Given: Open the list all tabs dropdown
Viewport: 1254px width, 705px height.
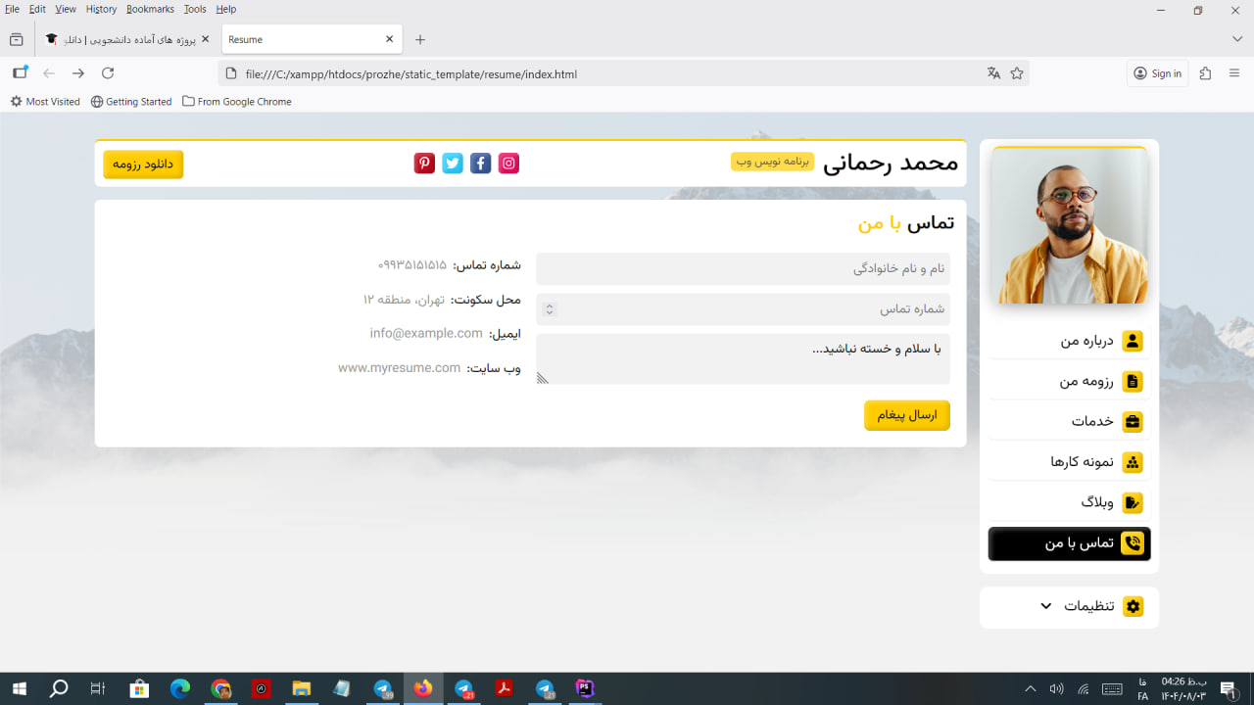Looking at the screenshot, I should coord(1236,38).
